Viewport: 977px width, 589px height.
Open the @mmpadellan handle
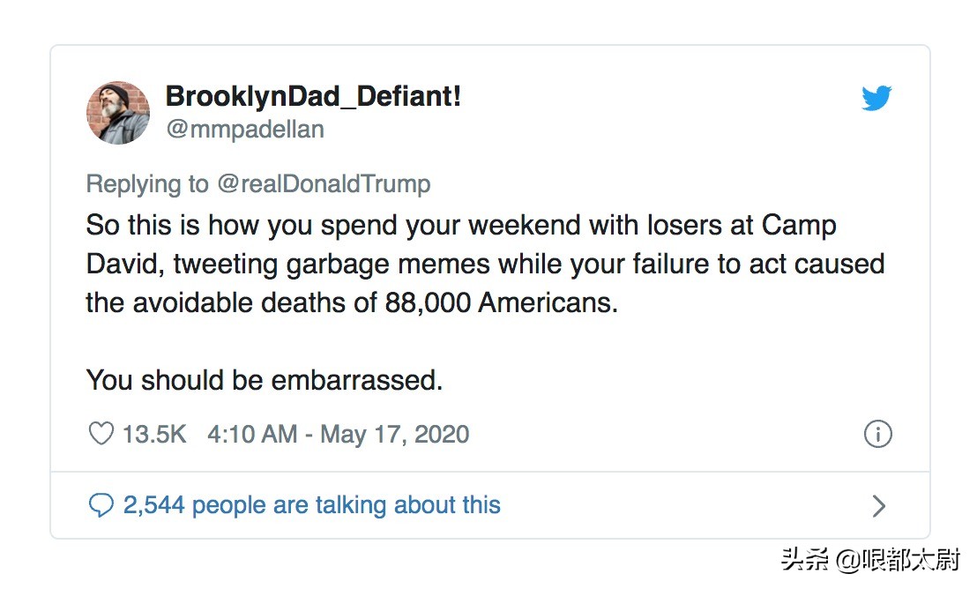click(x=244, y=130)
